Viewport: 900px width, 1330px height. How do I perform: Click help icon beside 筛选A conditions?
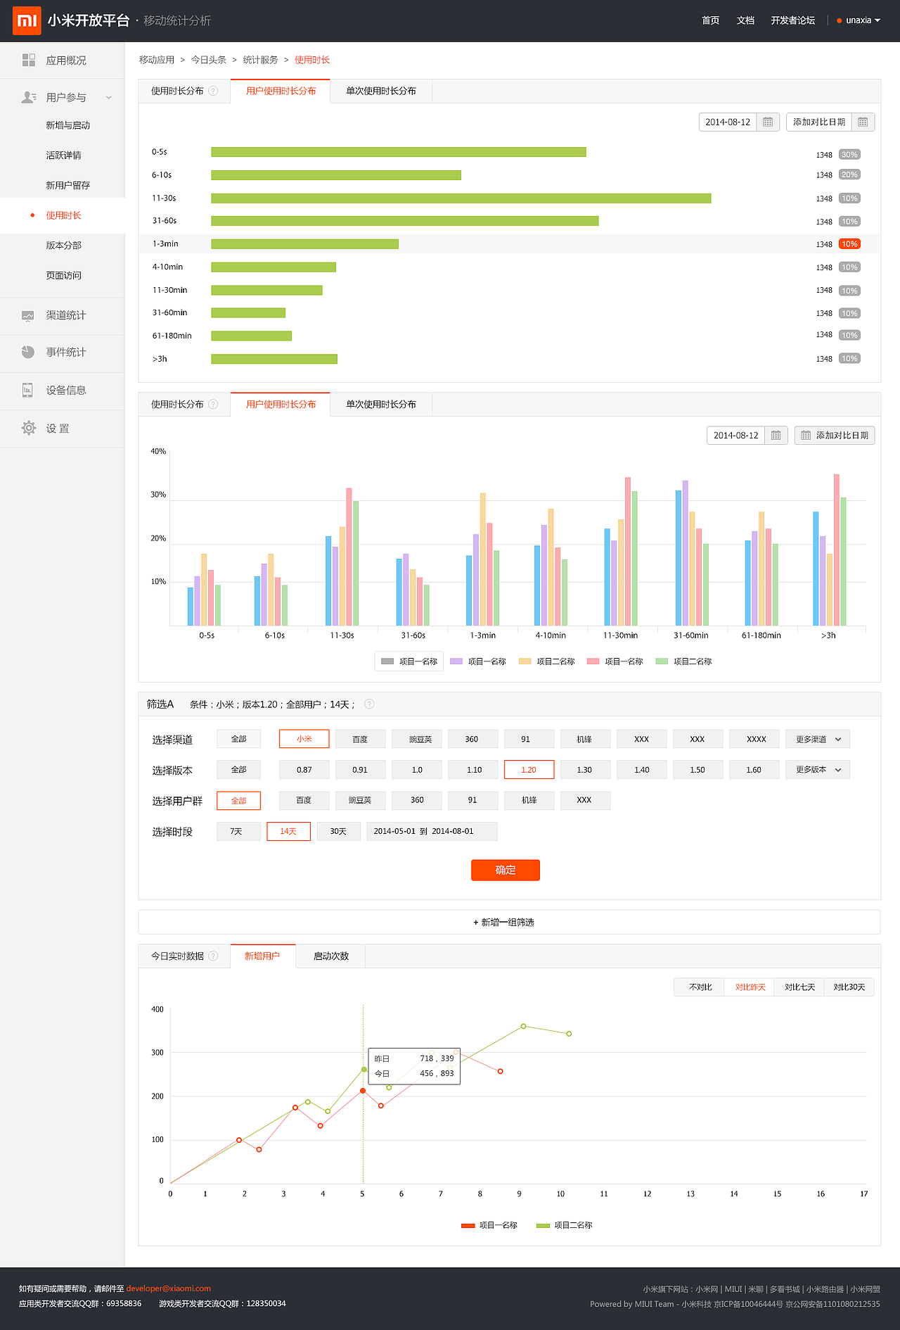click(x=369, y=704)
